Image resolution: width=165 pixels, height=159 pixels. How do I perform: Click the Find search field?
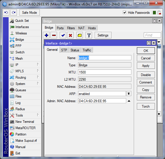coord(152,35)
